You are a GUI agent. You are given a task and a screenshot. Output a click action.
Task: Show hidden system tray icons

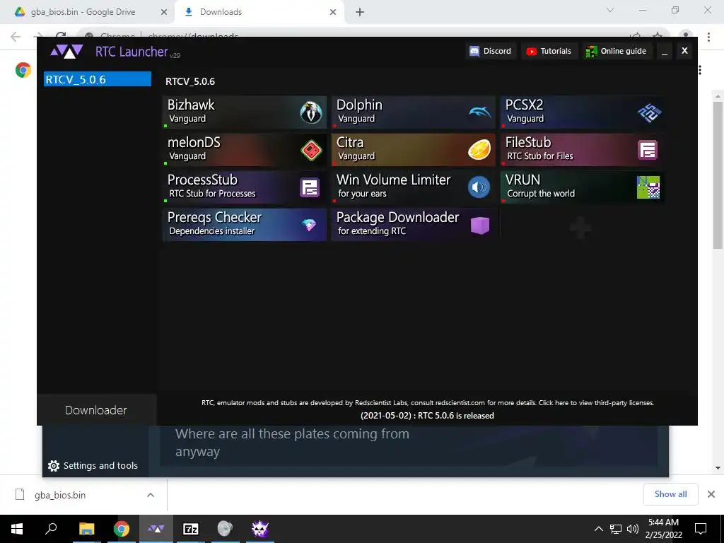click(x=598, y=529)
